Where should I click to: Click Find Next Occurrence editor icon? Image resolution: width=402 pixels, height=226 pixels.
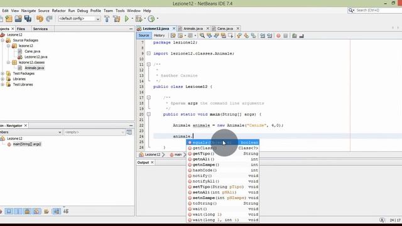point(216,36)
